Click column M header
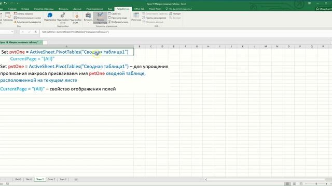This screenshot has height=186, width=332. click(x=266, y=47)
